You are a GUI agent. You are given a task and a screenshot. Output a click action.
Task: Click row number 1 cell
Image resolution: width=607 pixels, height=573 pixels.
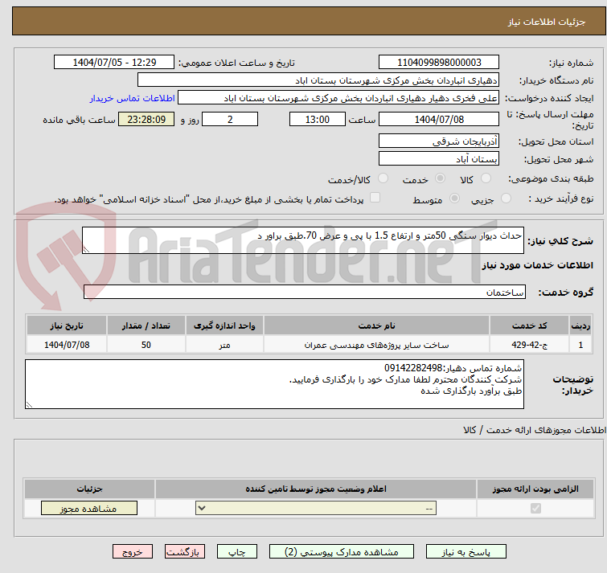[x=580, y=344]
